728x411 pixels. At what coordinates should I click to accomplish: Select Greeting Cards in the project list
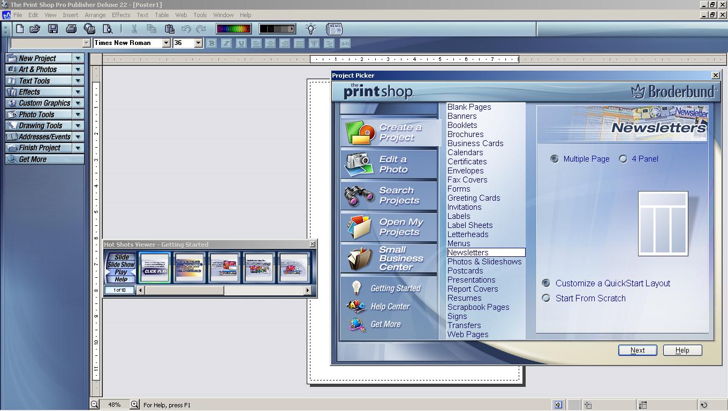tap(473, 197)
